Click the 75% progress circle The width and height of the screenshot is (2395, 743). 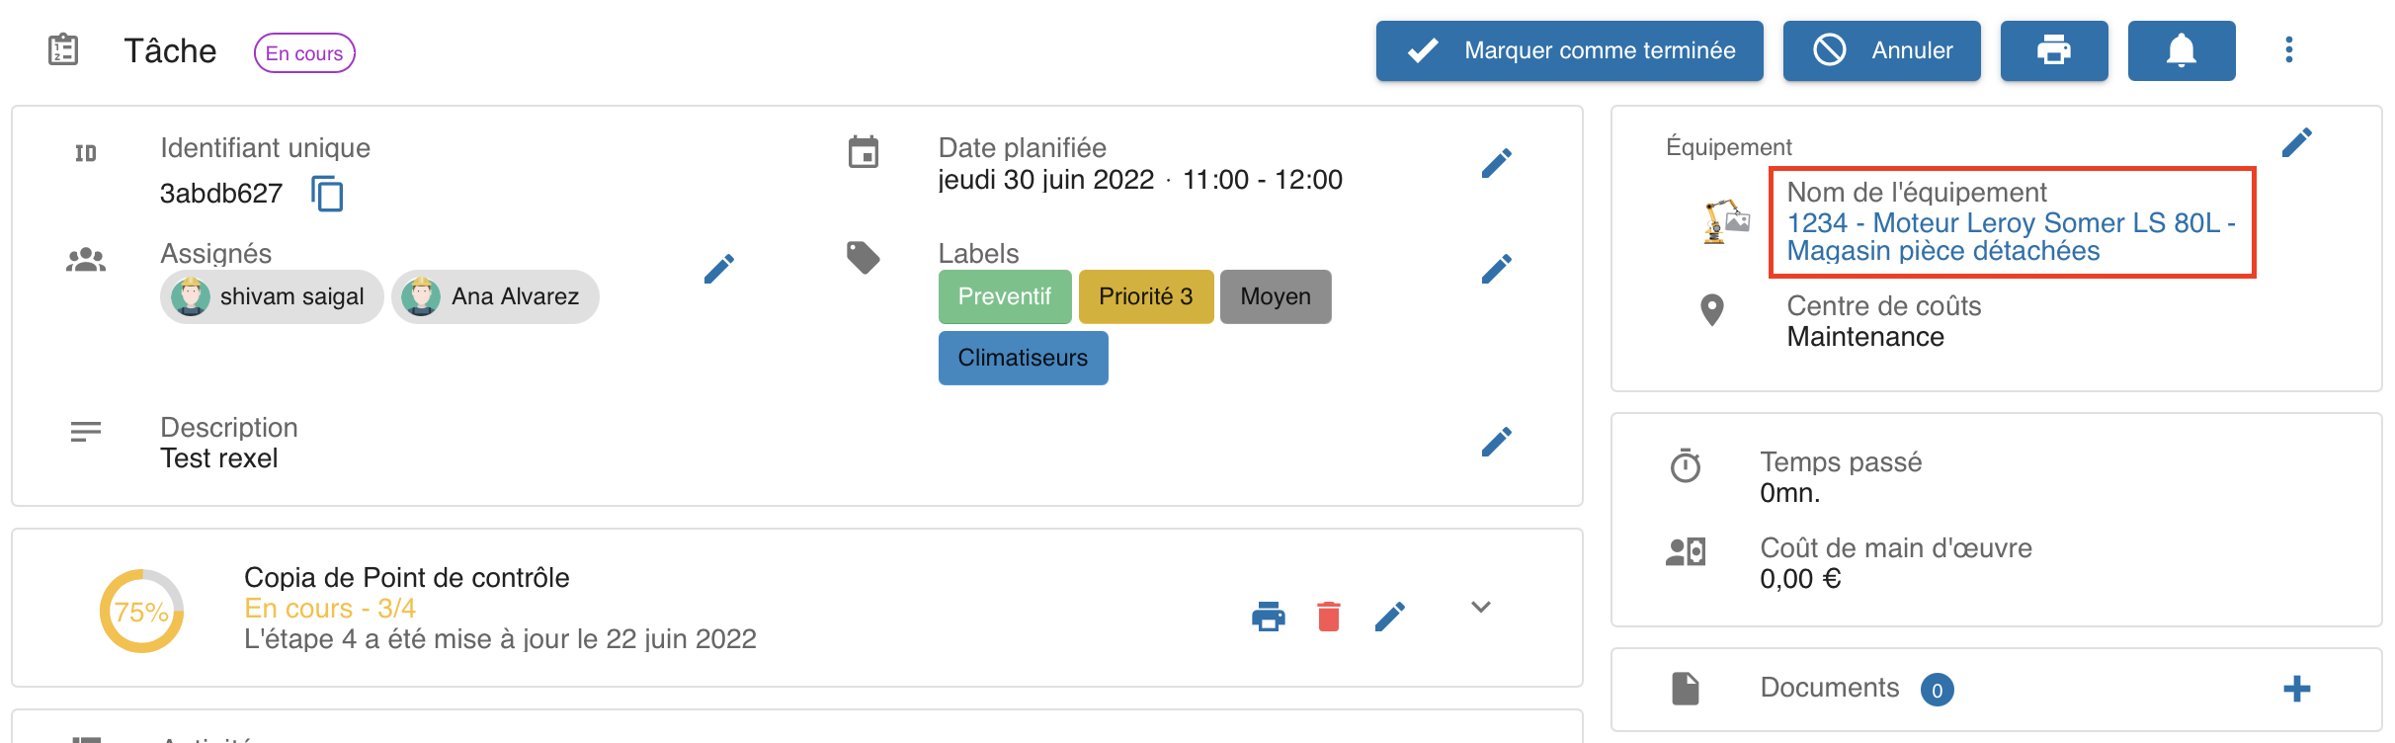(141, 611)
